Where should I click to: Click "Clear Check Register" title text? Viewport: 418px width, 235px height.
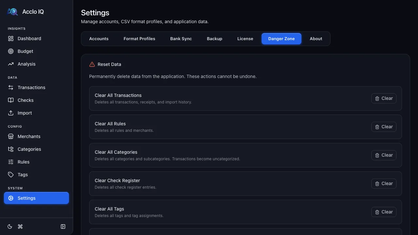pos(117,180)
